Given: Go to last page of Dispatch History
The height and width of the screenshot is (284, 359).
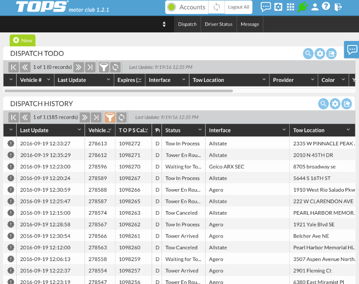Looking at the screenshot, I should [x=96, y=117].
